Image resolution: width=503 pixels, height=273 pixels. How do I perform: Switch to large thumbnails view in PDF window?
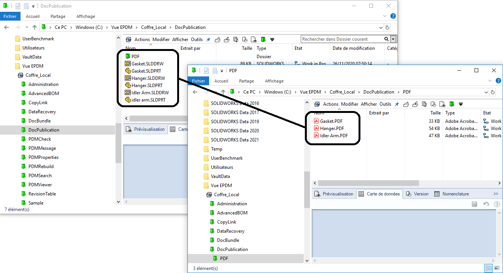[x=497, y=268]
